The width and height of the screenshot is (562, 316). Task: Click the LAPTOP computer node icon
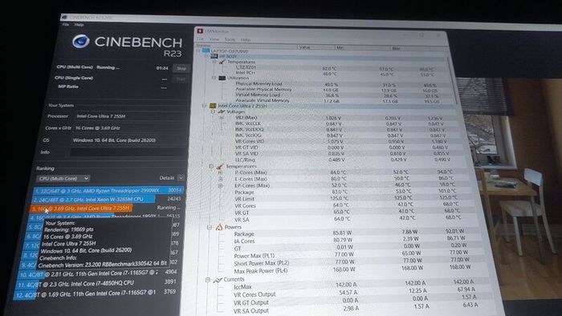coord(206,51)
